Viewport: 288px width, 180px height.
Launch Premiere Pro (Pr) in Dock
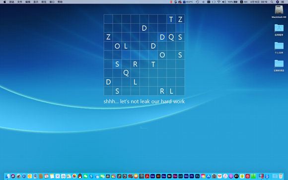[x=192, y=177]
